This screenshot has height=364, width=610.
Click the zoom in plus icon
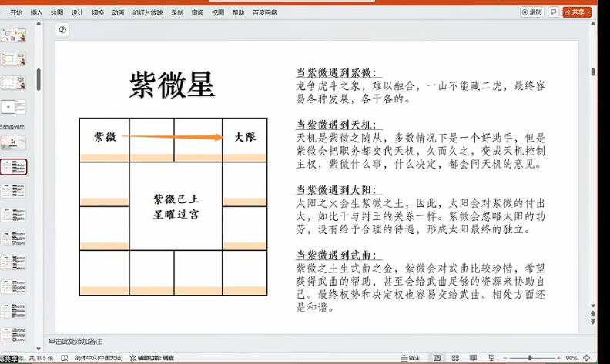558,358
